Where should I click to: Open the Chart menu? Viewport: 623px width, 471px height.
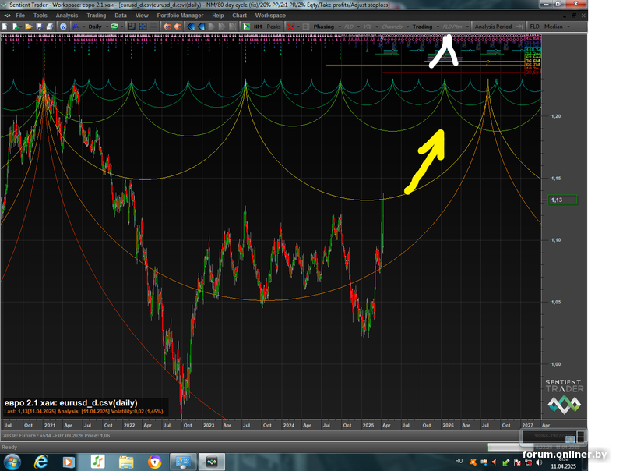coord(240,16)
